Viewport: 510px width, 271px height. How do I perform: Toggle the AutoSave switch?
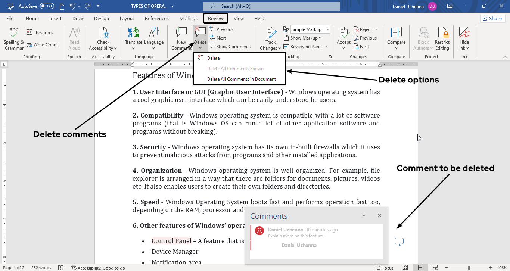[47, 6]
